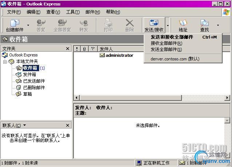Click the horizontal scrollbar thumb

[x=131, y=98]
